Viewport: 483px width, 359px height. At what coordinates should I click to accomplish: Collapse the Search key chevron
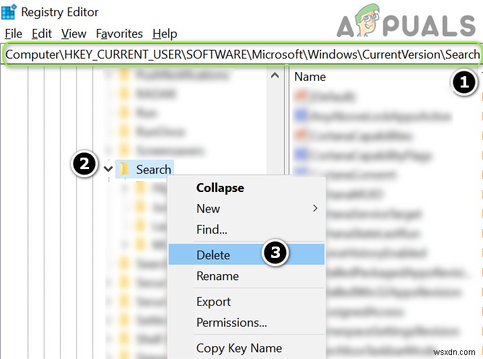tap(108, 169)
